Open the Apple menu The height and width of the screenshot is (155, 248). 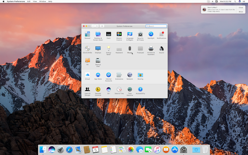(x=3, y=1)
